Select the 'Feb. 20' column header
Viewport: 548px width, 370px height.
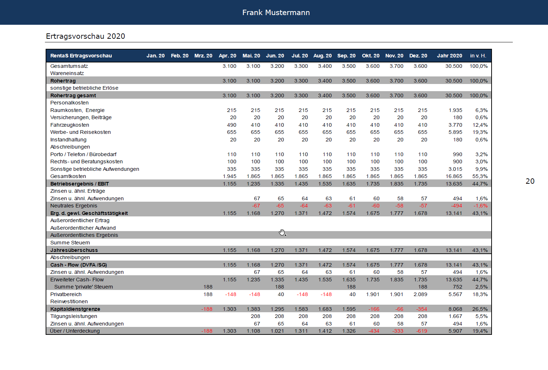pyautogui.click(x=180, y=56)
